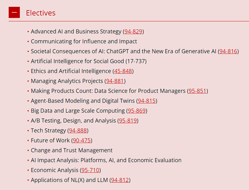Screen dimensions: 249x190
Task: Open Ethics and AI link 45-848
Action: tap(123, 71)
